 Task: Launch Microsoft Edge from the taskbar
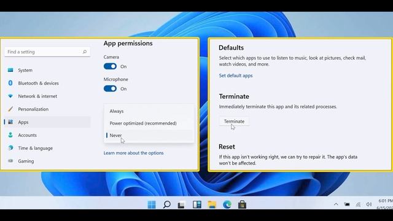pos(227,204)
